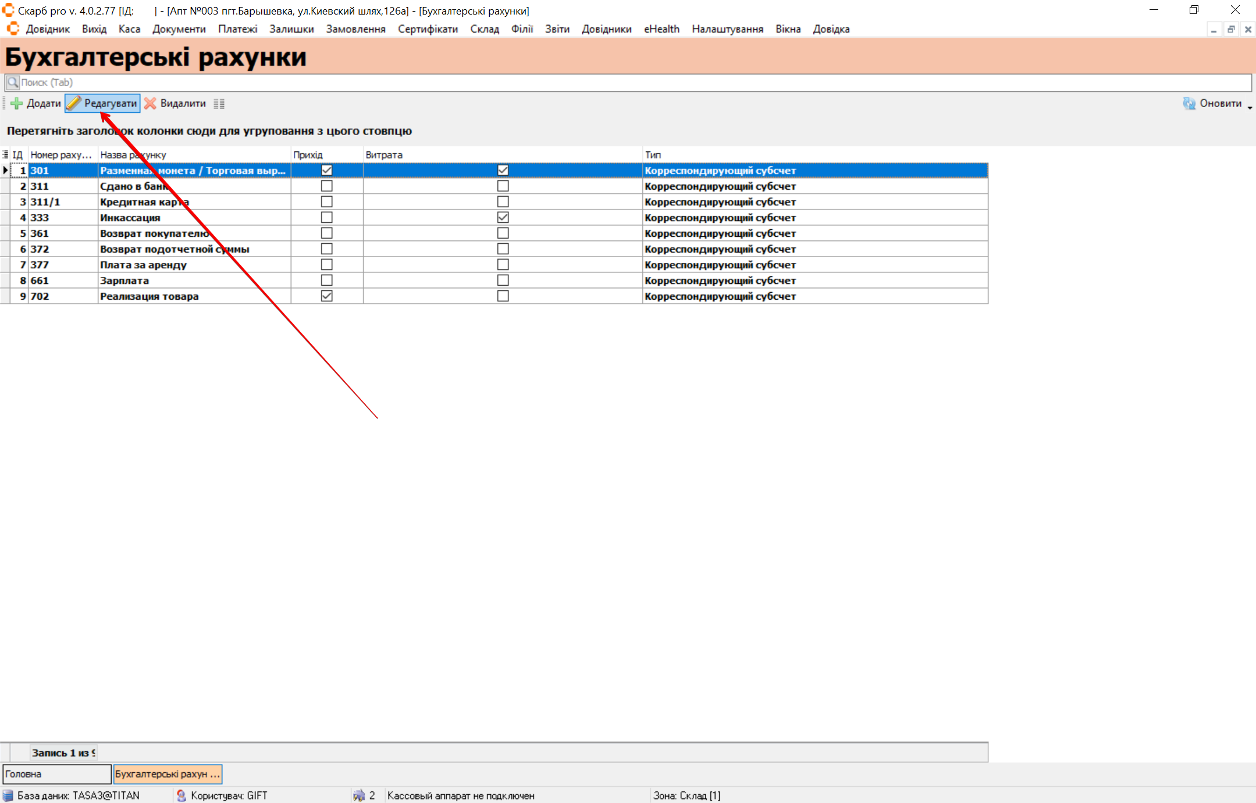The width and height of the screenshot is (1256, 803).
Task: Expand the dropdown arrow next to Оновити
Action: click(x=1250, y=107)
